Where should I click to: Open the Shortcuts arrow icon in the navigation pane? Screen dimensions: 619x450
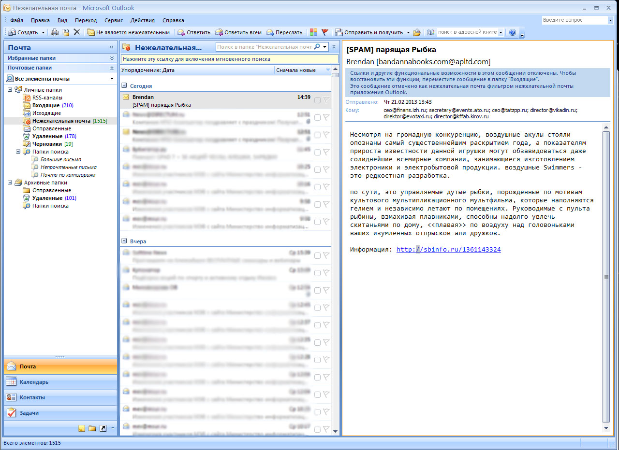click(103, 428)
